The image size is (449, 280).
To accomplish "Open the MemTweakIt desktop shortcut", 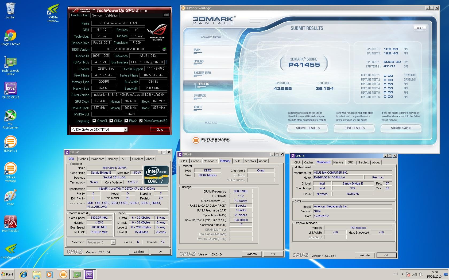I will click(10, 224).
